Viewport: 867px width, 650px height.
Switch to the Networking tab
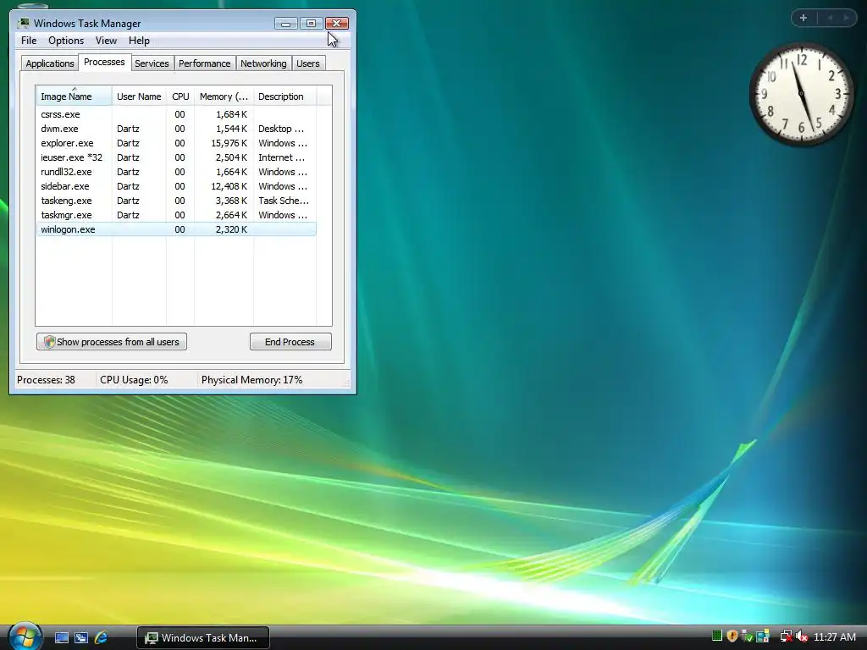263,63
